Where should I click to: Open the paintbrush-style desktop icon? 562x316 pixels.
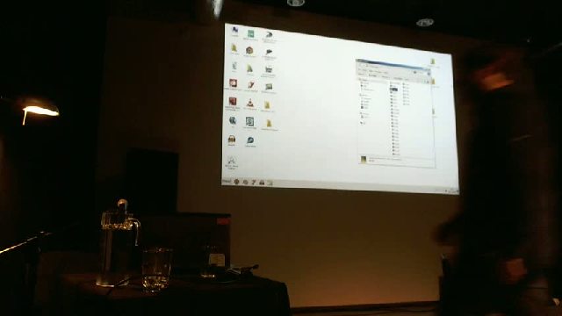[x=250, y=85]
